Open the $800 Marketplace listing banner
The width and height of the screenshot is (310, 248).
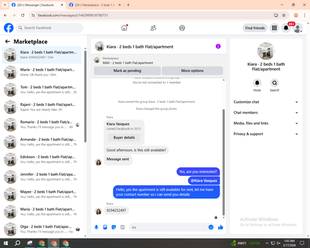(158, 61)
